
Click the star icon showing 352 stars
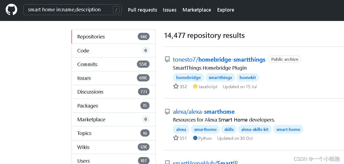click(176, 86)
